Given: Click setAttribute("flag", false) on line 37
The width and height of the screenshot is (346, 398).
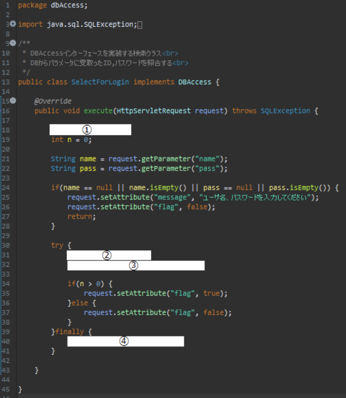Looking at the screenshot, I should [x=157, y=313].
